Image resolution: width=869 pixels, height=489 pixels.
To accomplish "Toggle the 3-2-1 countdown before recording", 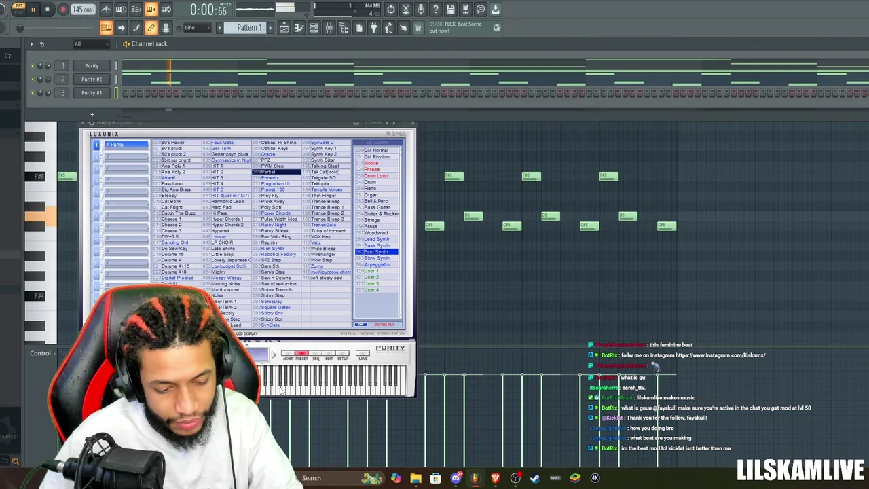I will tap(136, 10).
